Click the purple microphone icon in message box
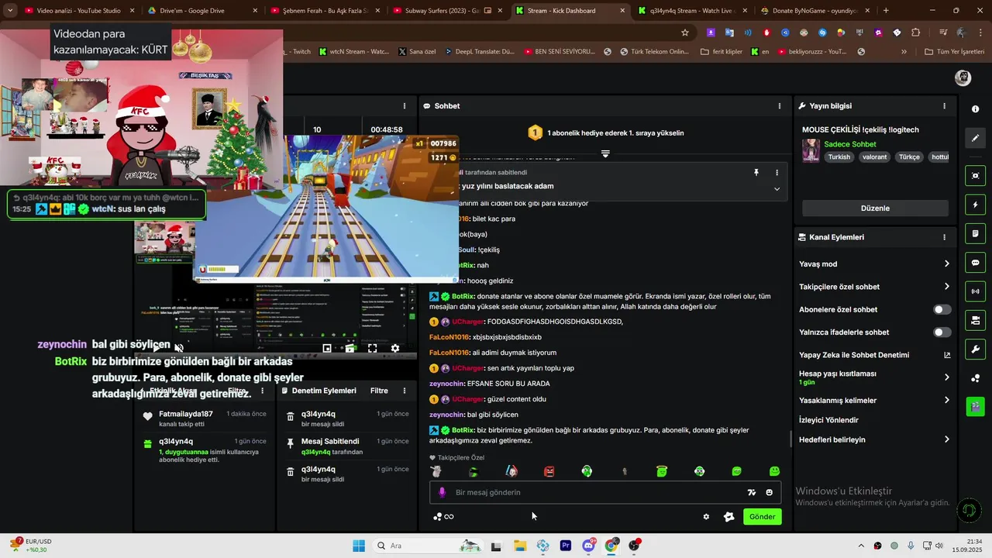Image resolution: width=992 pixels, height=558 pixels. [442, 492]
